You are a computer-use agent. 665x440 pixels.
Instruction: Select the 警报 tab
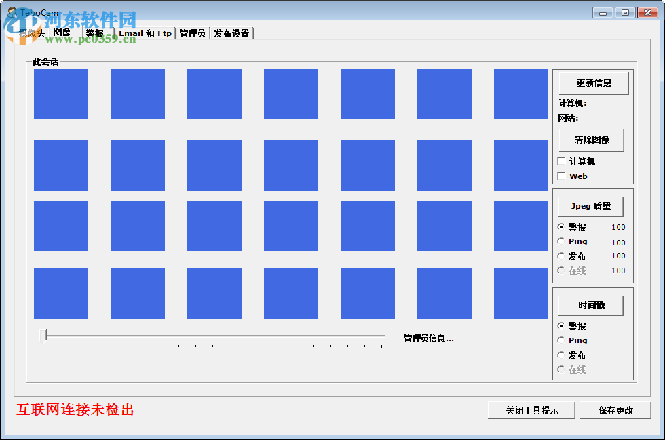point(95,33)
